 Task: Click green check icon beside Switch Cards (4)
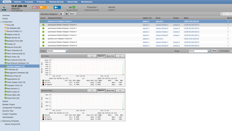6,91
